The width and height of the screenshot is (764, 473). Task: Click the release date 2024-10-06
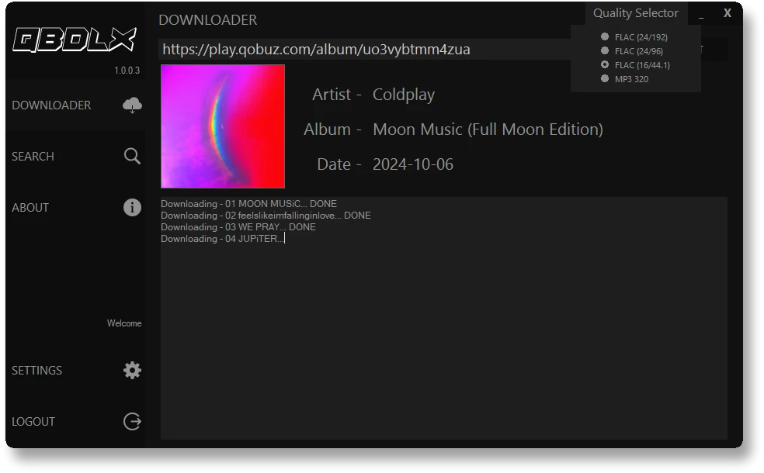coord(413,164)
